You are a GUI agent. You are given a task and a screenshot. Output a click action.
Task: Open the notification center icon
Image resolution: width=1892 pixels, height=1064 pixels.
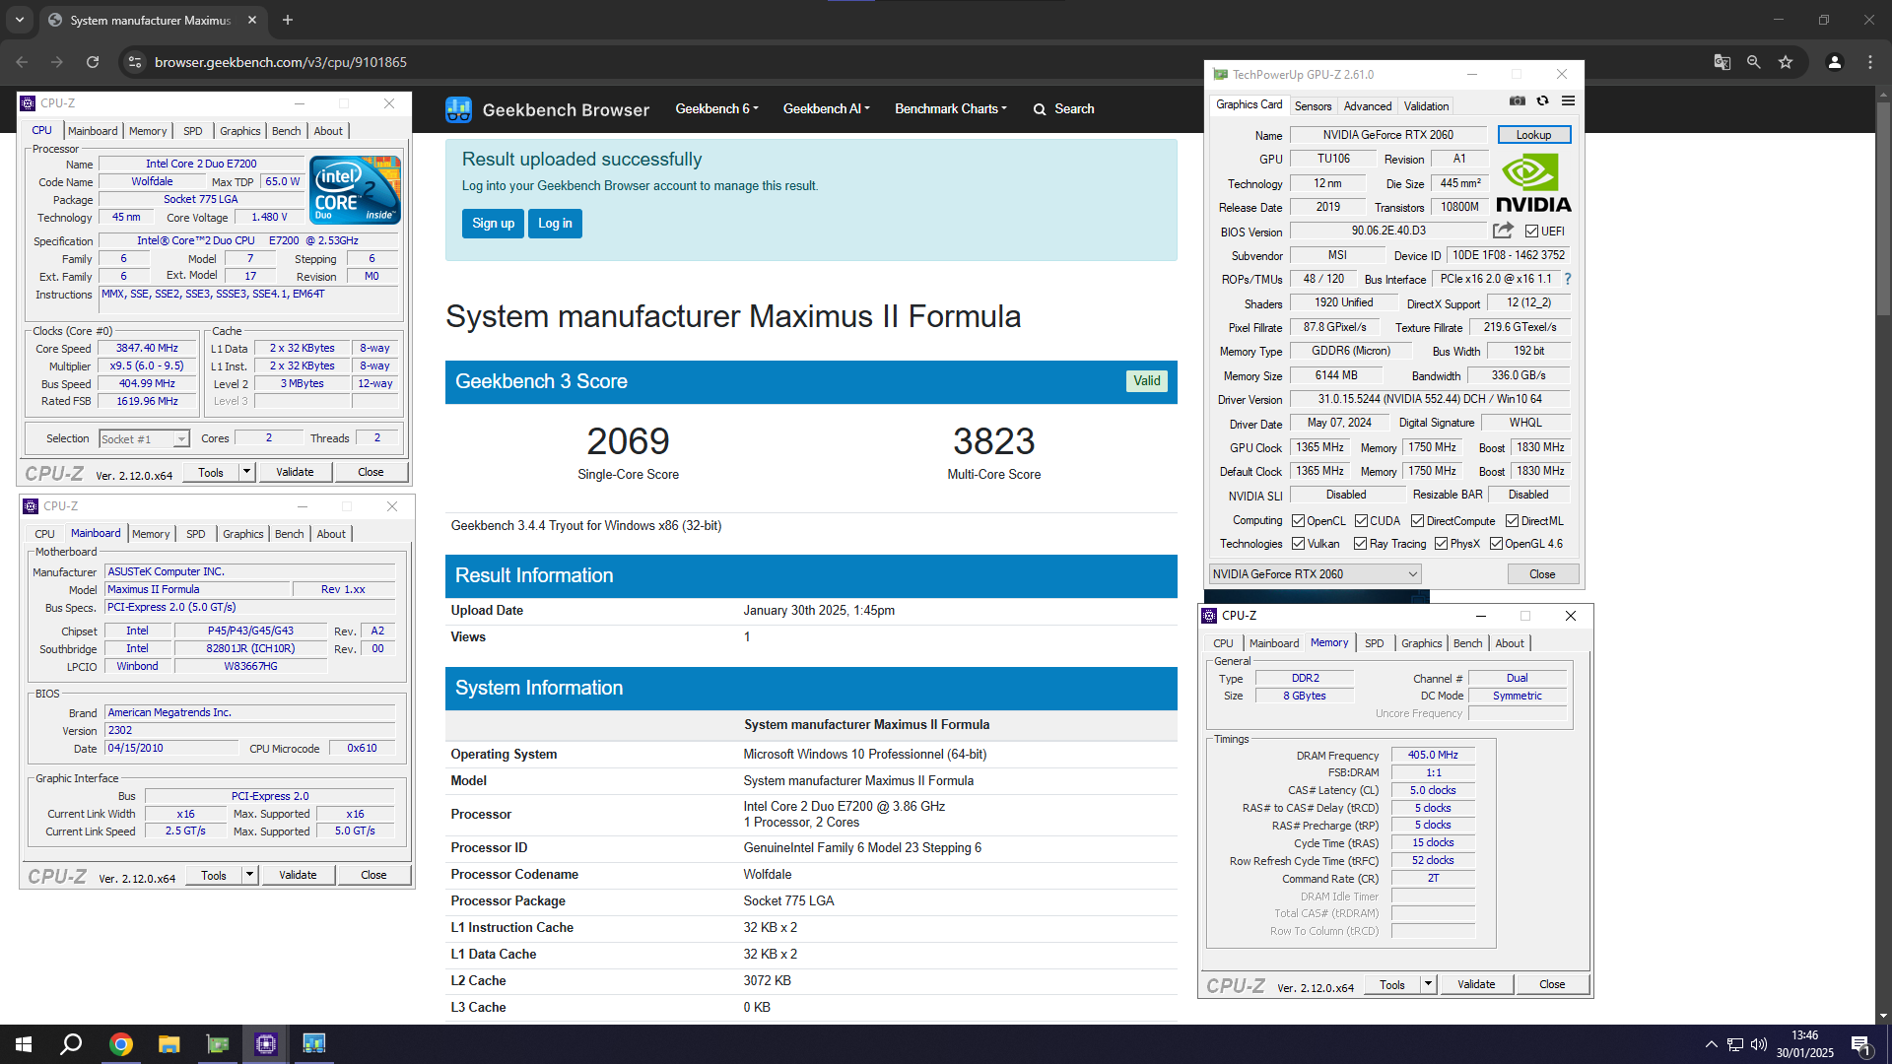(1859, 1044)
